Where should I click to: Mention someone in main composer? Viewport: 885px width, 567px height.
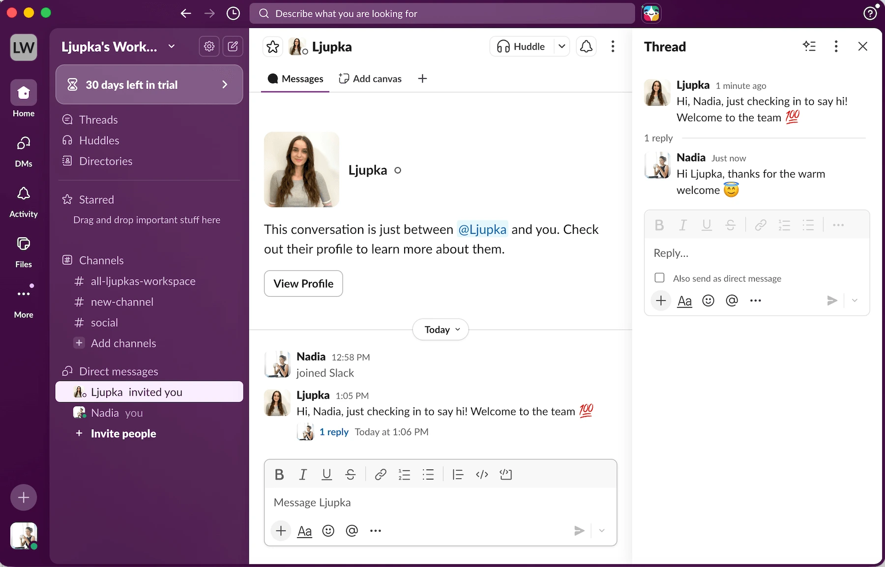click(352, 531)
